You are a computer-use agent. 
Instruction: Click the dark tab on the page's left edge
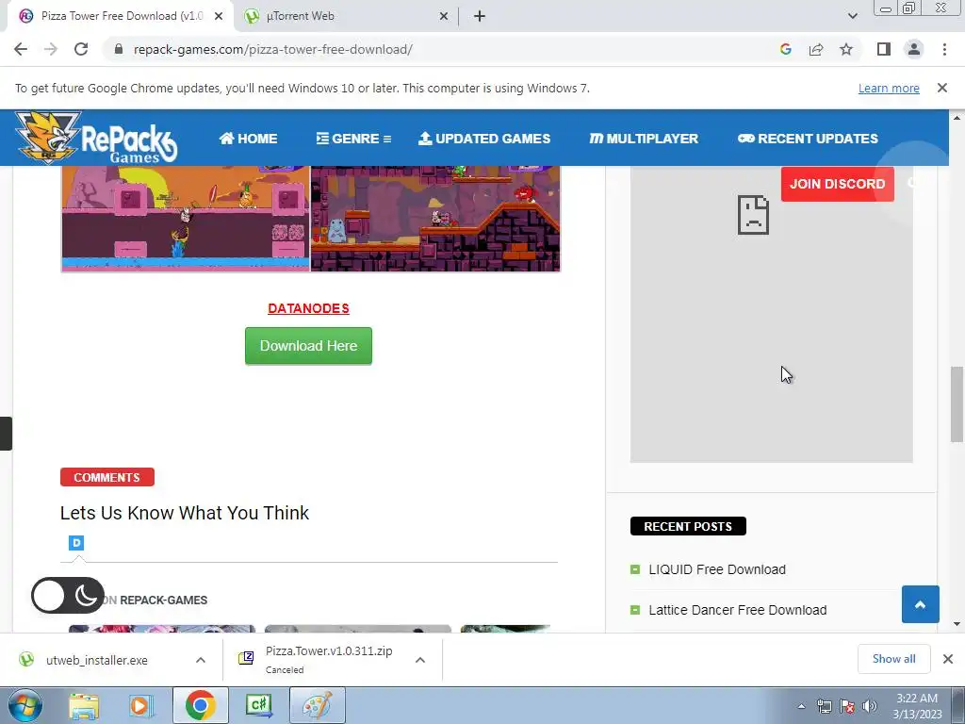6,434
